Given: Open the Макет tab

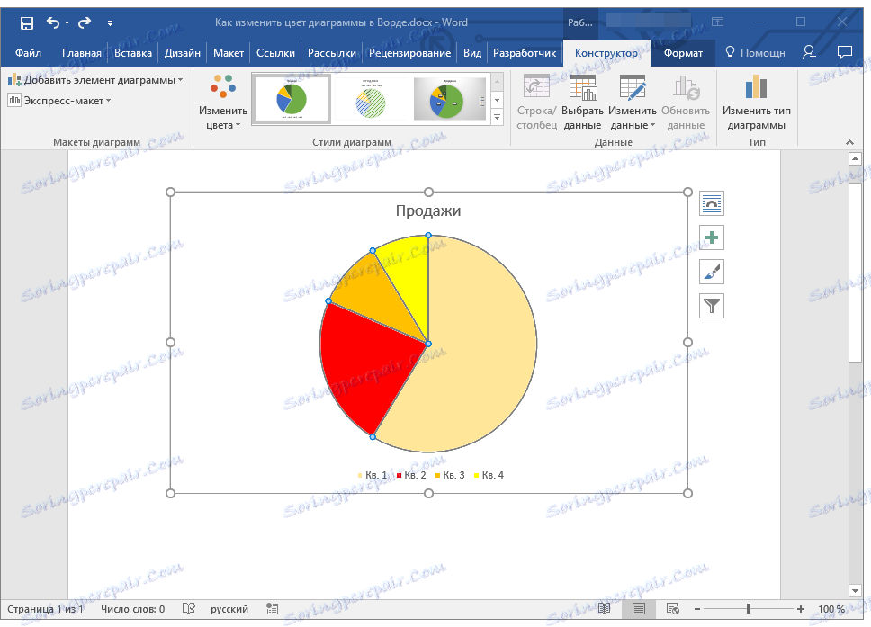Looking at the screenshot, I should click(x=229, y=53).
